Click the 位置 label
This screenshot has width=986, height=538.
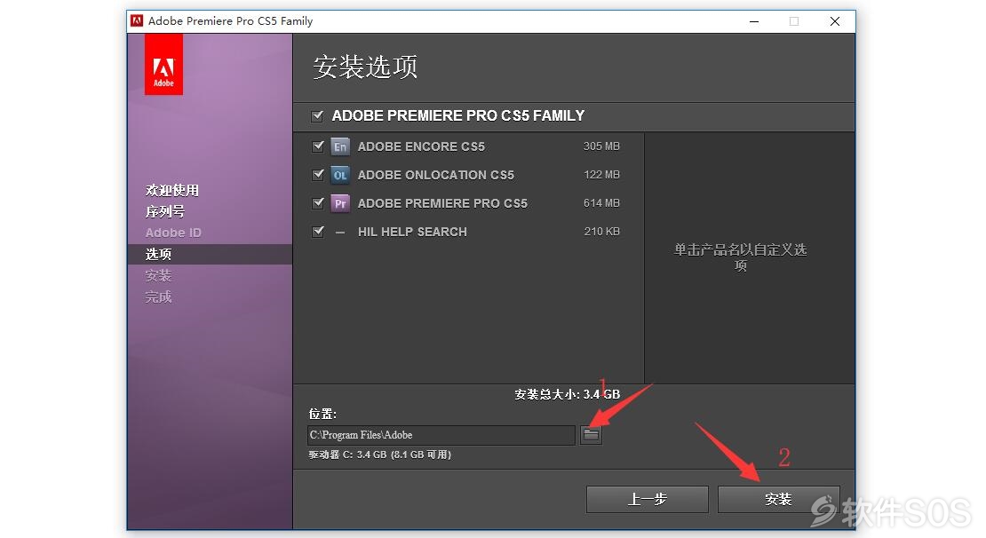click(x=322, y=414)
